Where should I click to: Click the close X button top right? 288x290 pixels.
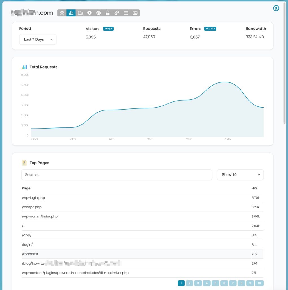click(x=276, y=8)
